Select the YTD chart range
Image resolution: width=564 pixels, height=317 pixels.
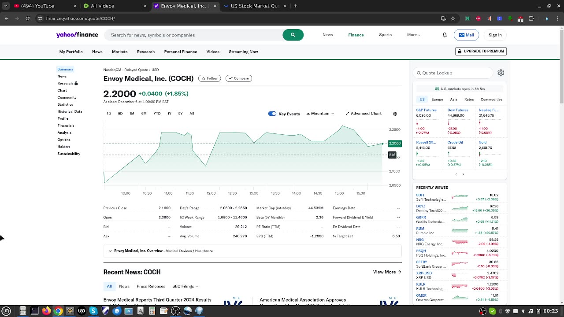[x=157, y=114]
